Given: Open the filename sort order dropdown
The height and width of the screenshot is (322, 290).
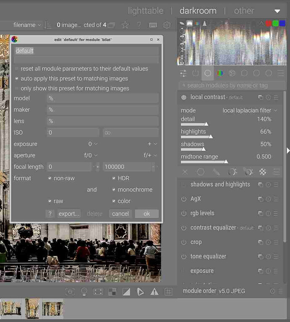Looking at the screenshot, I should tap(27, 25).
